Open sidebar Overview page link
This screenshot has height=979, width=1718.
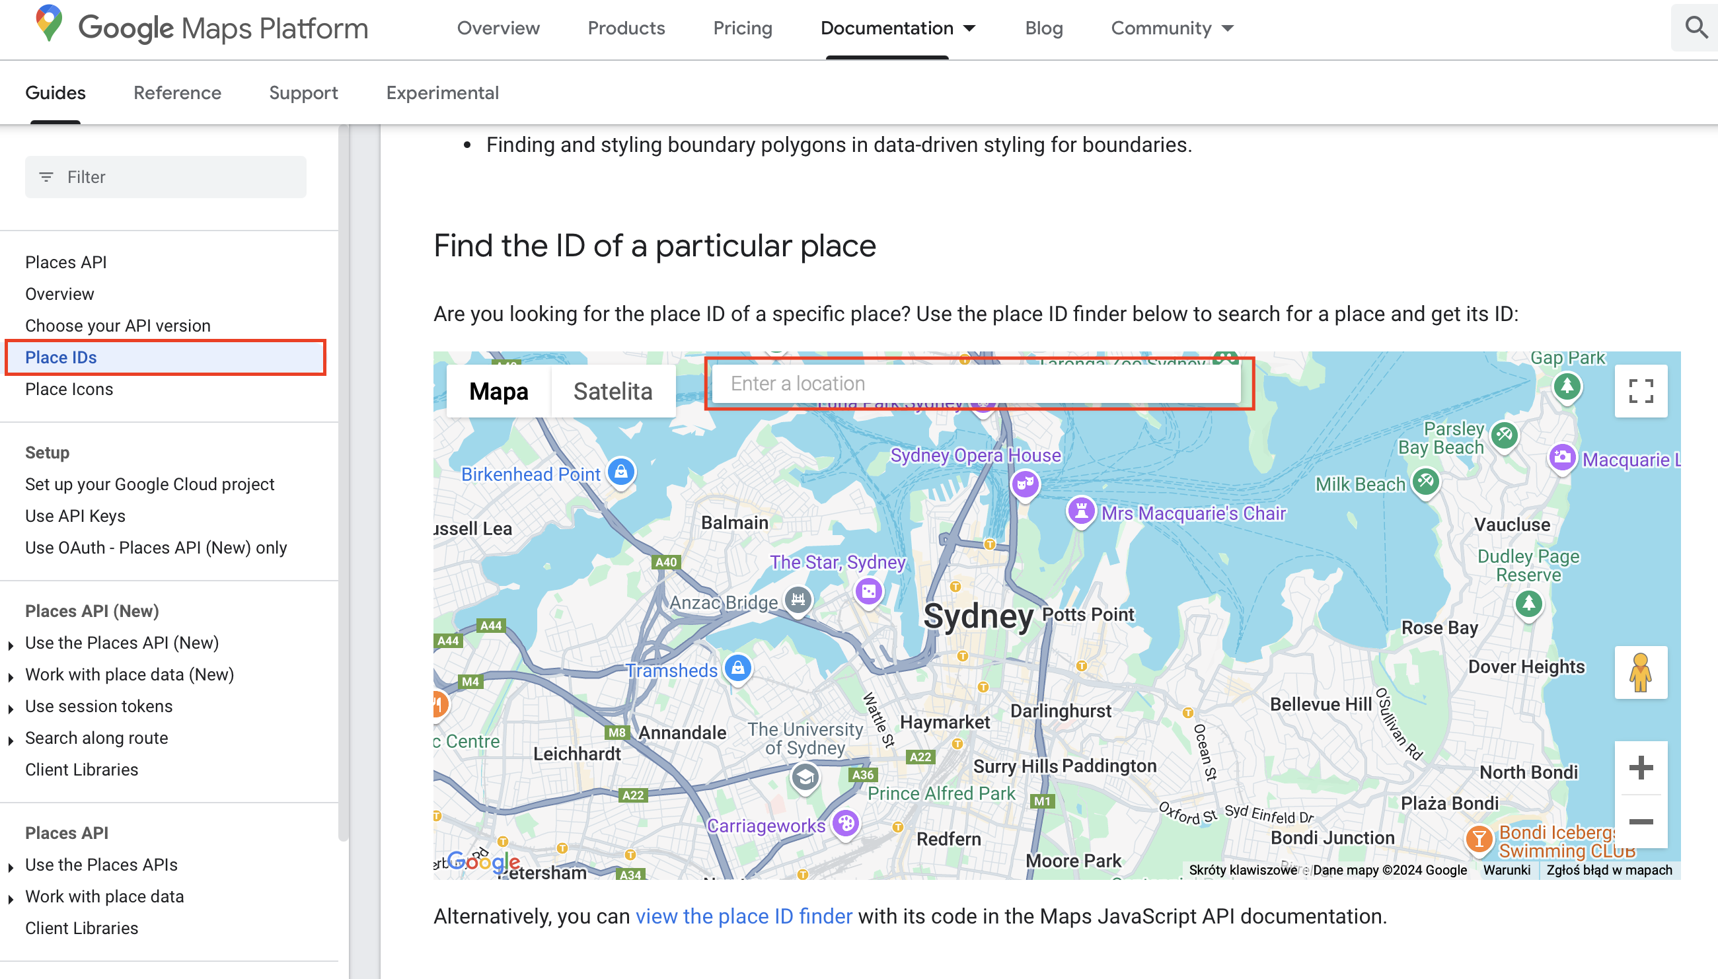[59, 295]
